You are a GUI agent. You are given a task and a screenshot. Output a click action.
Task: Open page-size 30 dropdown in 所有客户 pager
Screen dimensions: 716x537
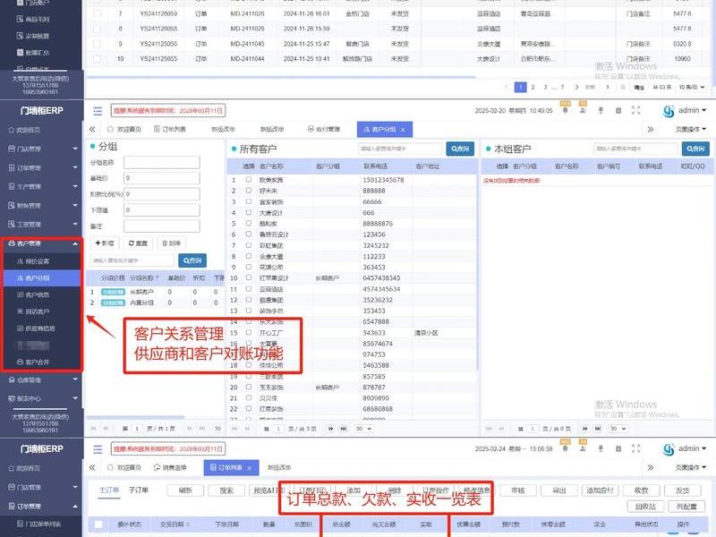[363, 429]
